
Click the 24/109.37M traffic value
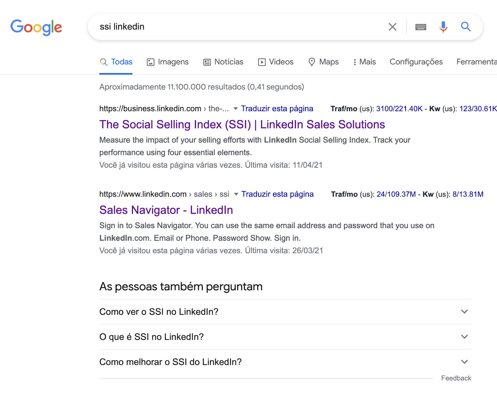(396, 194)
